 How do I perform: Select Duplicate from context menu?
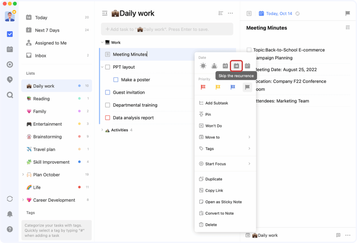214,179
